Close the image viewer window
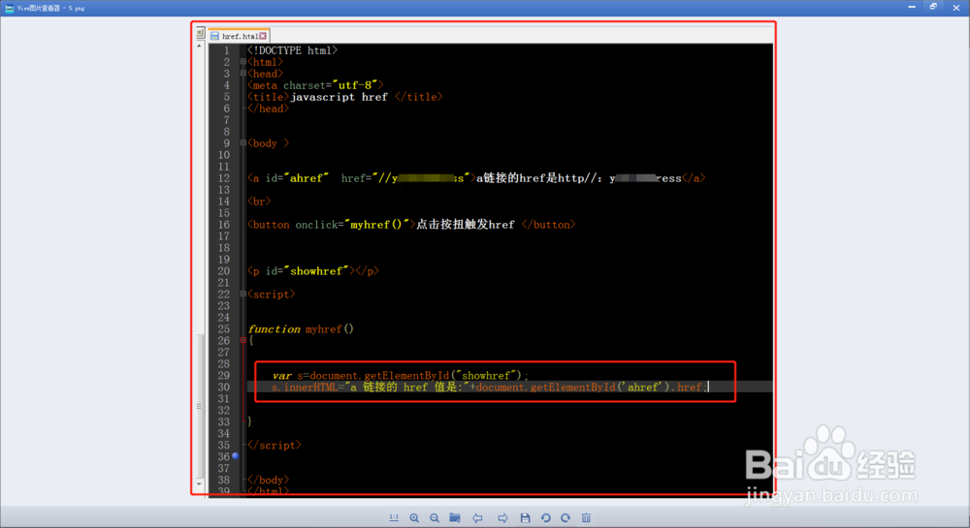The width and height of the screenshot is (970, 528). click(x=955, y=8)
